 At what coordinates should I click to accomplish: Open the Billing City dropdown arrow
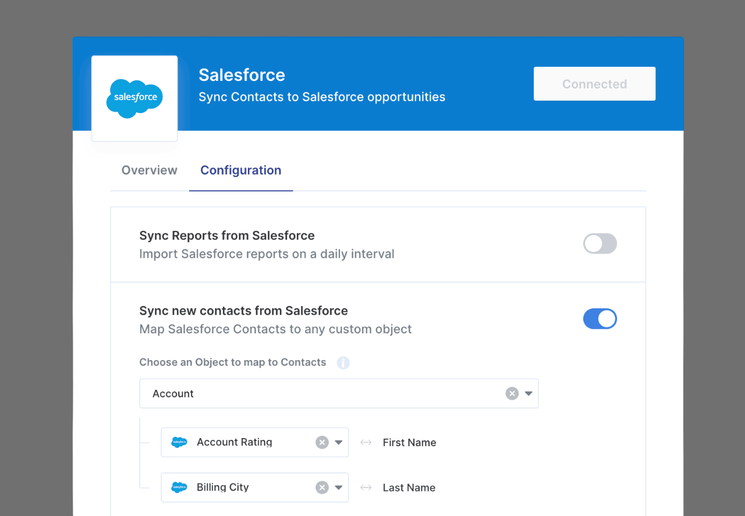339,487
